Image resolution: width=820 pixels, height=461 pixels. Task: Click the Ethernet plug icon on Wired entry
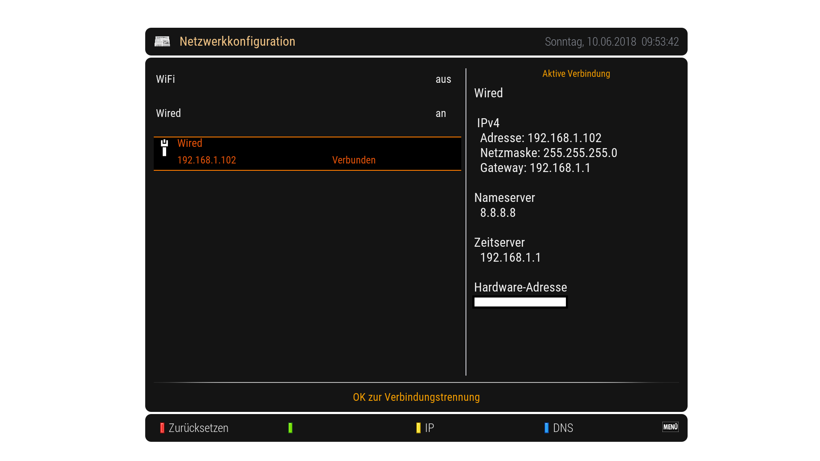(x=164, y=148)
